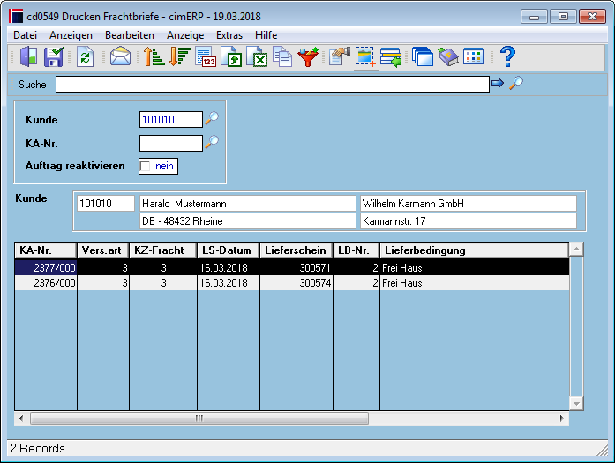
Task: Click the magnifier lookup next to KA-Nr. field
Action: (212, 142)
